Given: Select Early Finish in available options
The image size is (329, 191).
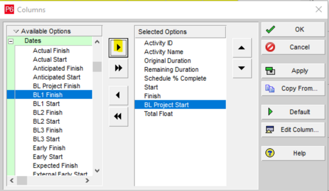Looking at the screenshot, I should tap(49, 148).
